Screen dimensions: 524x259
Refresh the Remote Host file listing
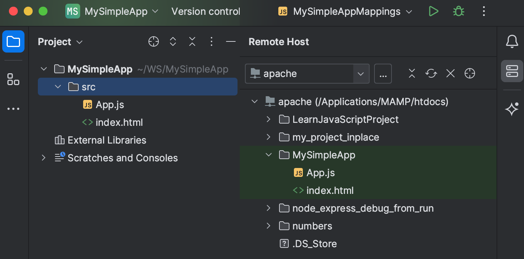pos(431,73)
